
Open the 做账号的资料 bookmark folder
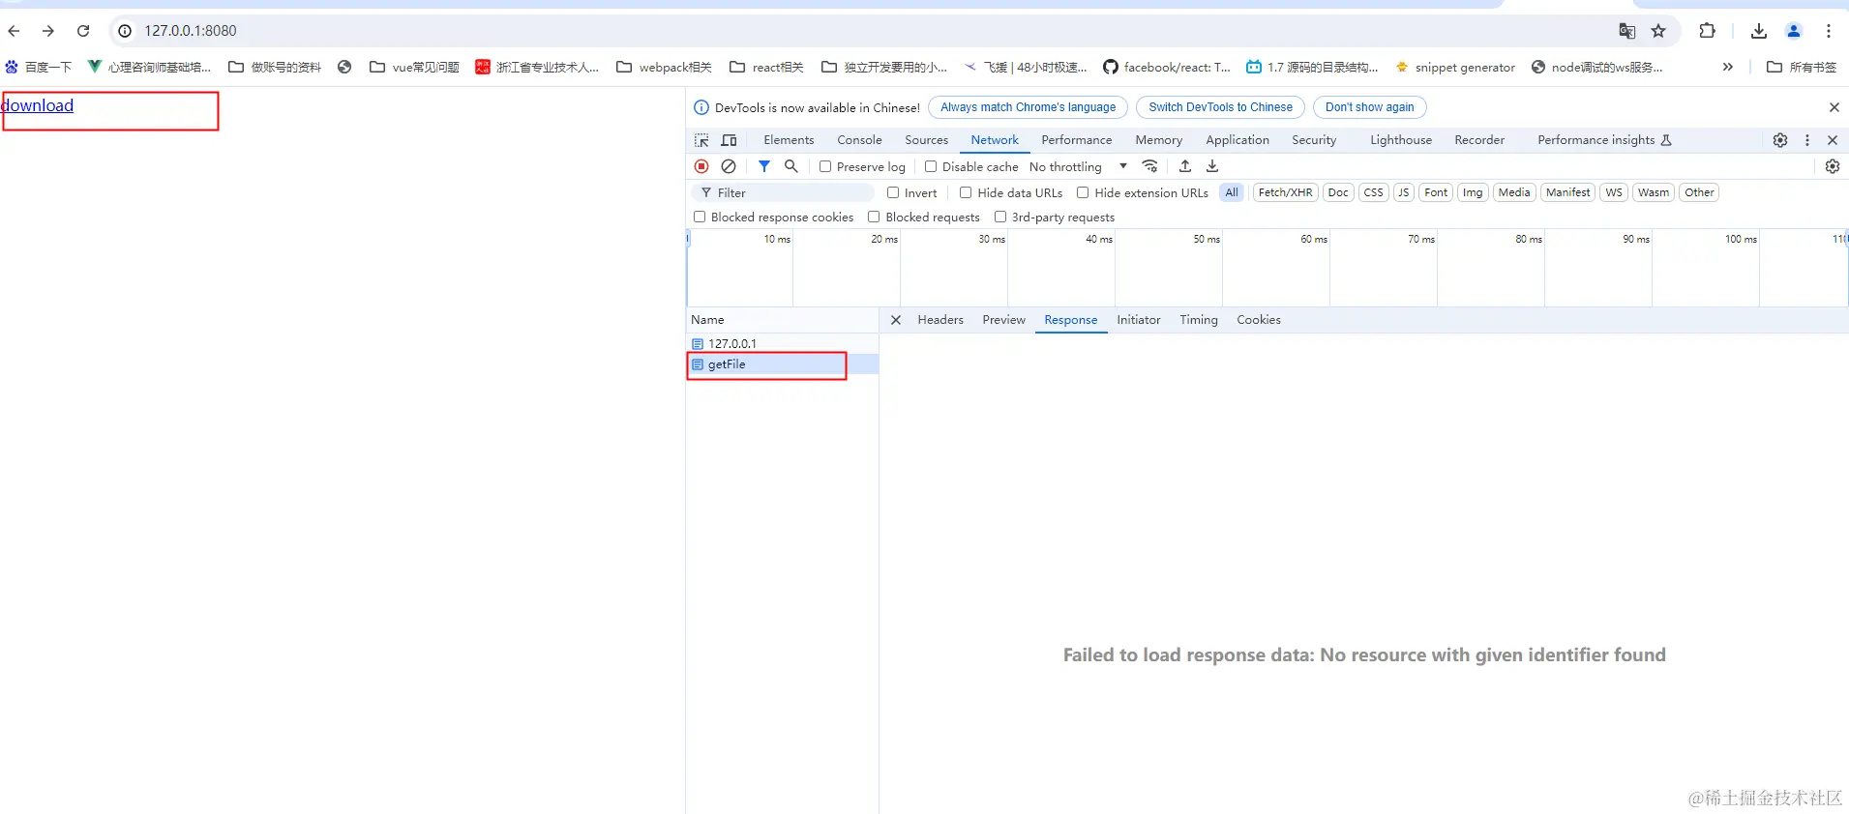point(275,67)
